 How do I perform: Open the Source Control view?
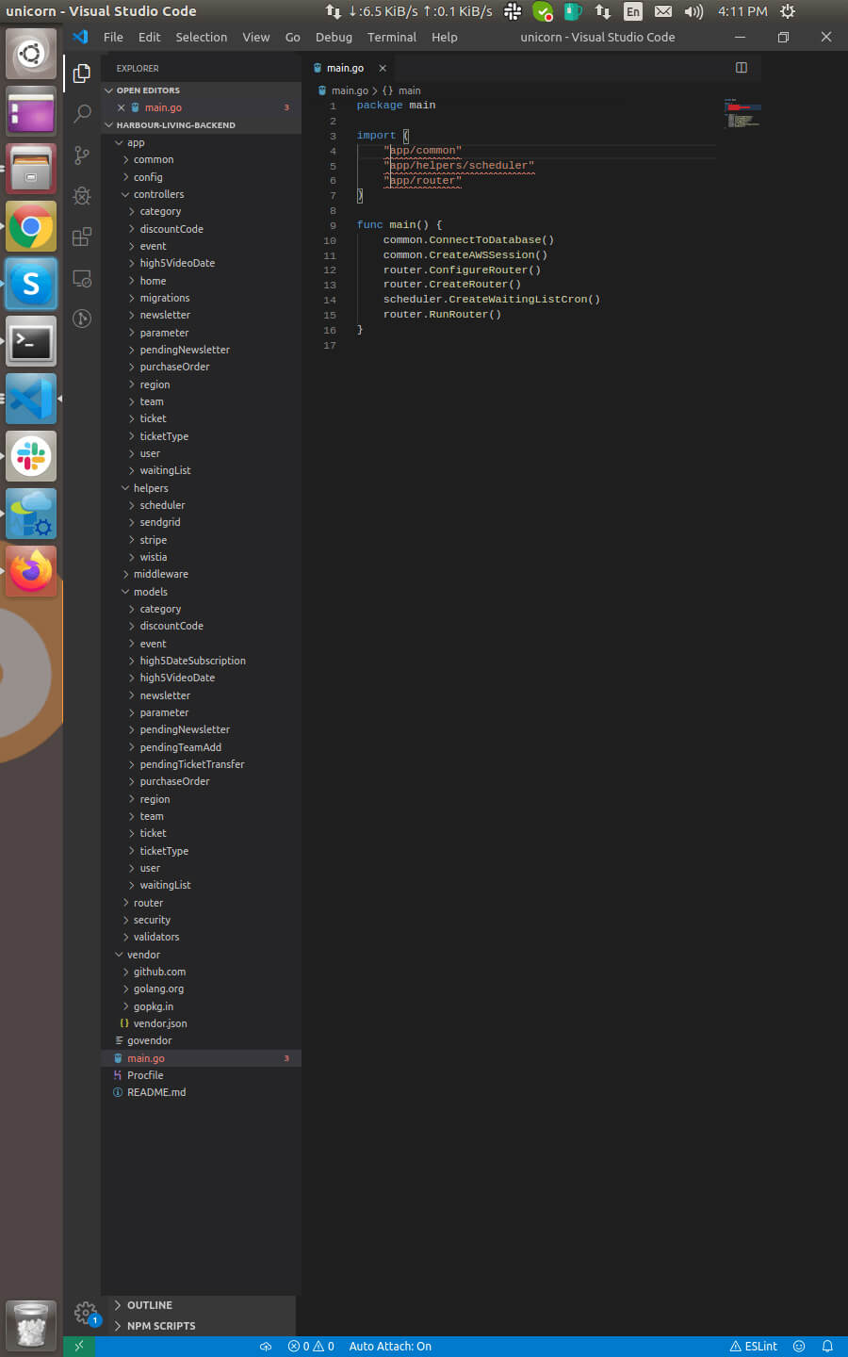click(82, 155)
